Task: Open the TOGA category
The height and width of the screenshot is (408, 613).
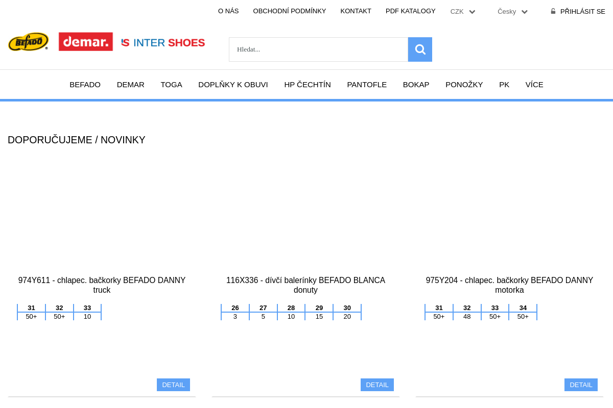Action: [172, 85]
